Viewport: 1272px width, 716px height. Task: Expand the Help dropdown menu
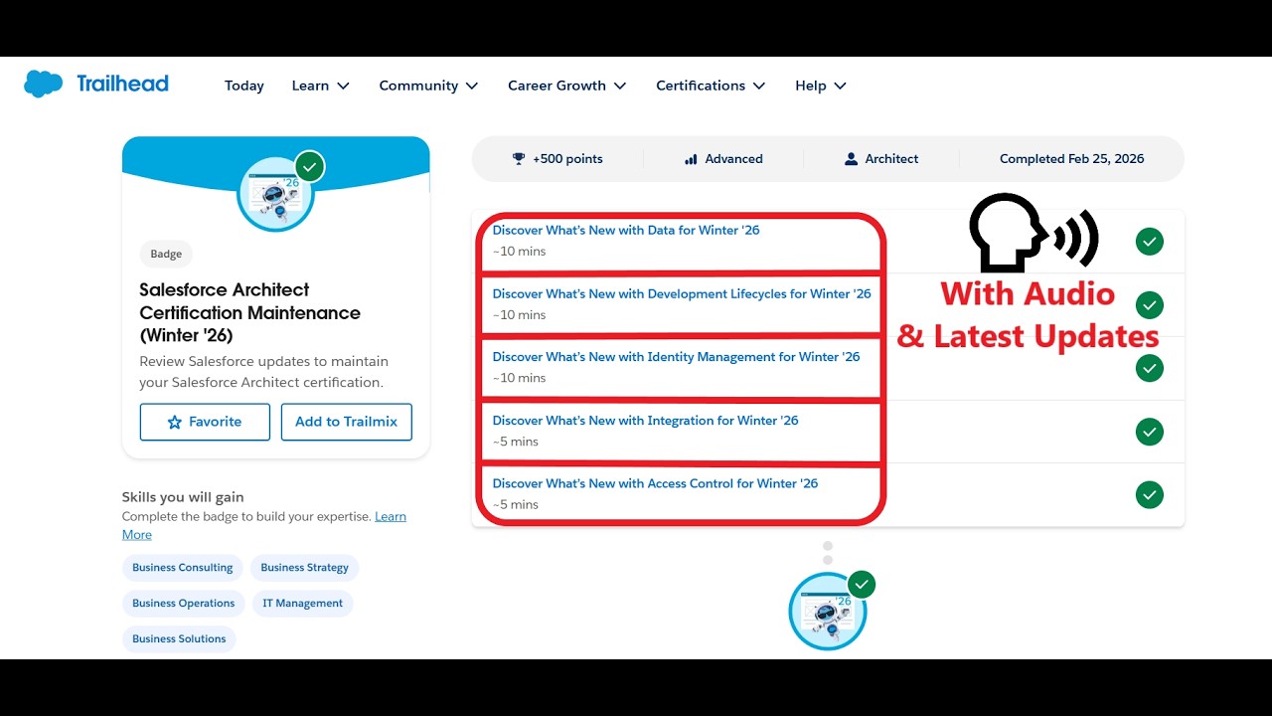point(821,86)
